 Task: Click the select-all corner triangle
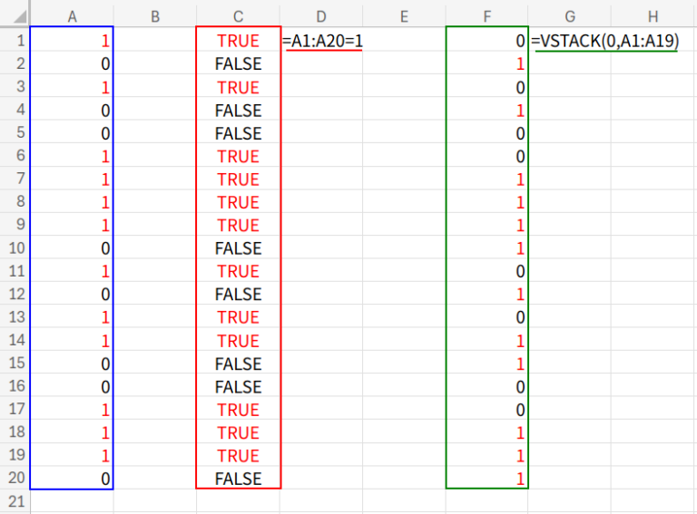point(15,14)
